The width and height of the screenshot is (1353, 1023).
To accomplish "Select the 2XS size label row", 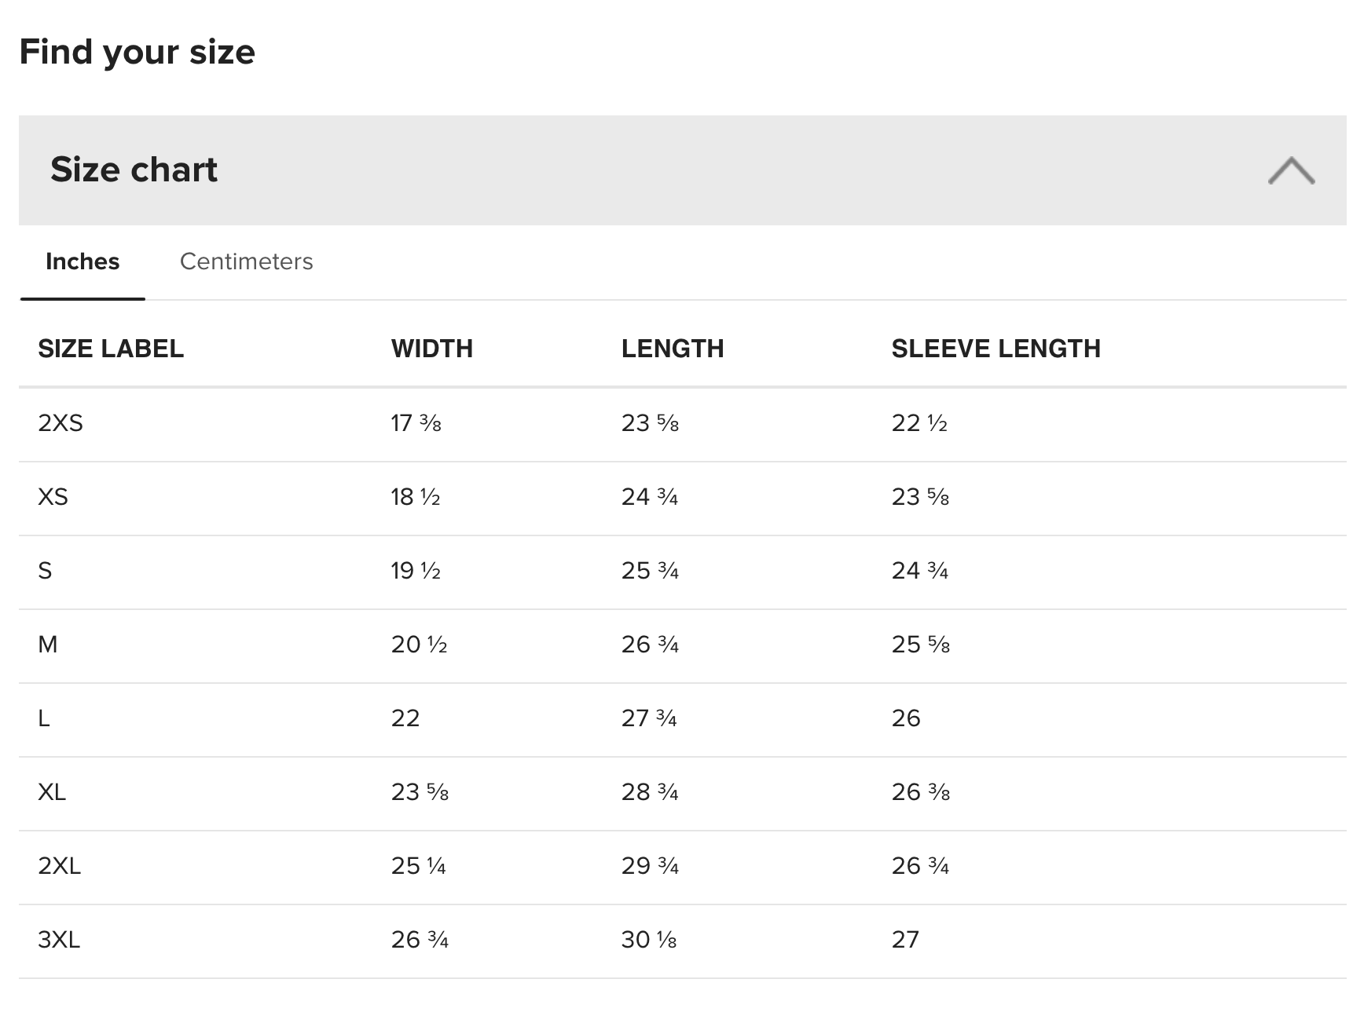I will click(x=60, y=423).
